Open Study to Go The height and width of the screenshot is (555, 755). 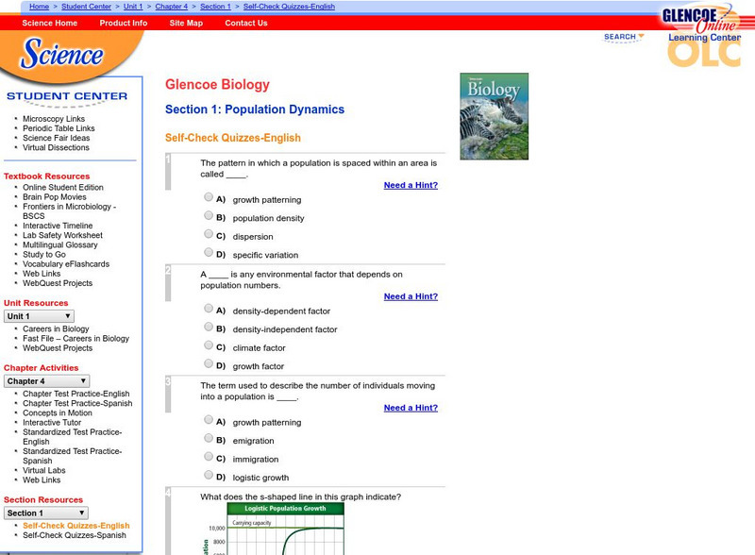point(44,255)
